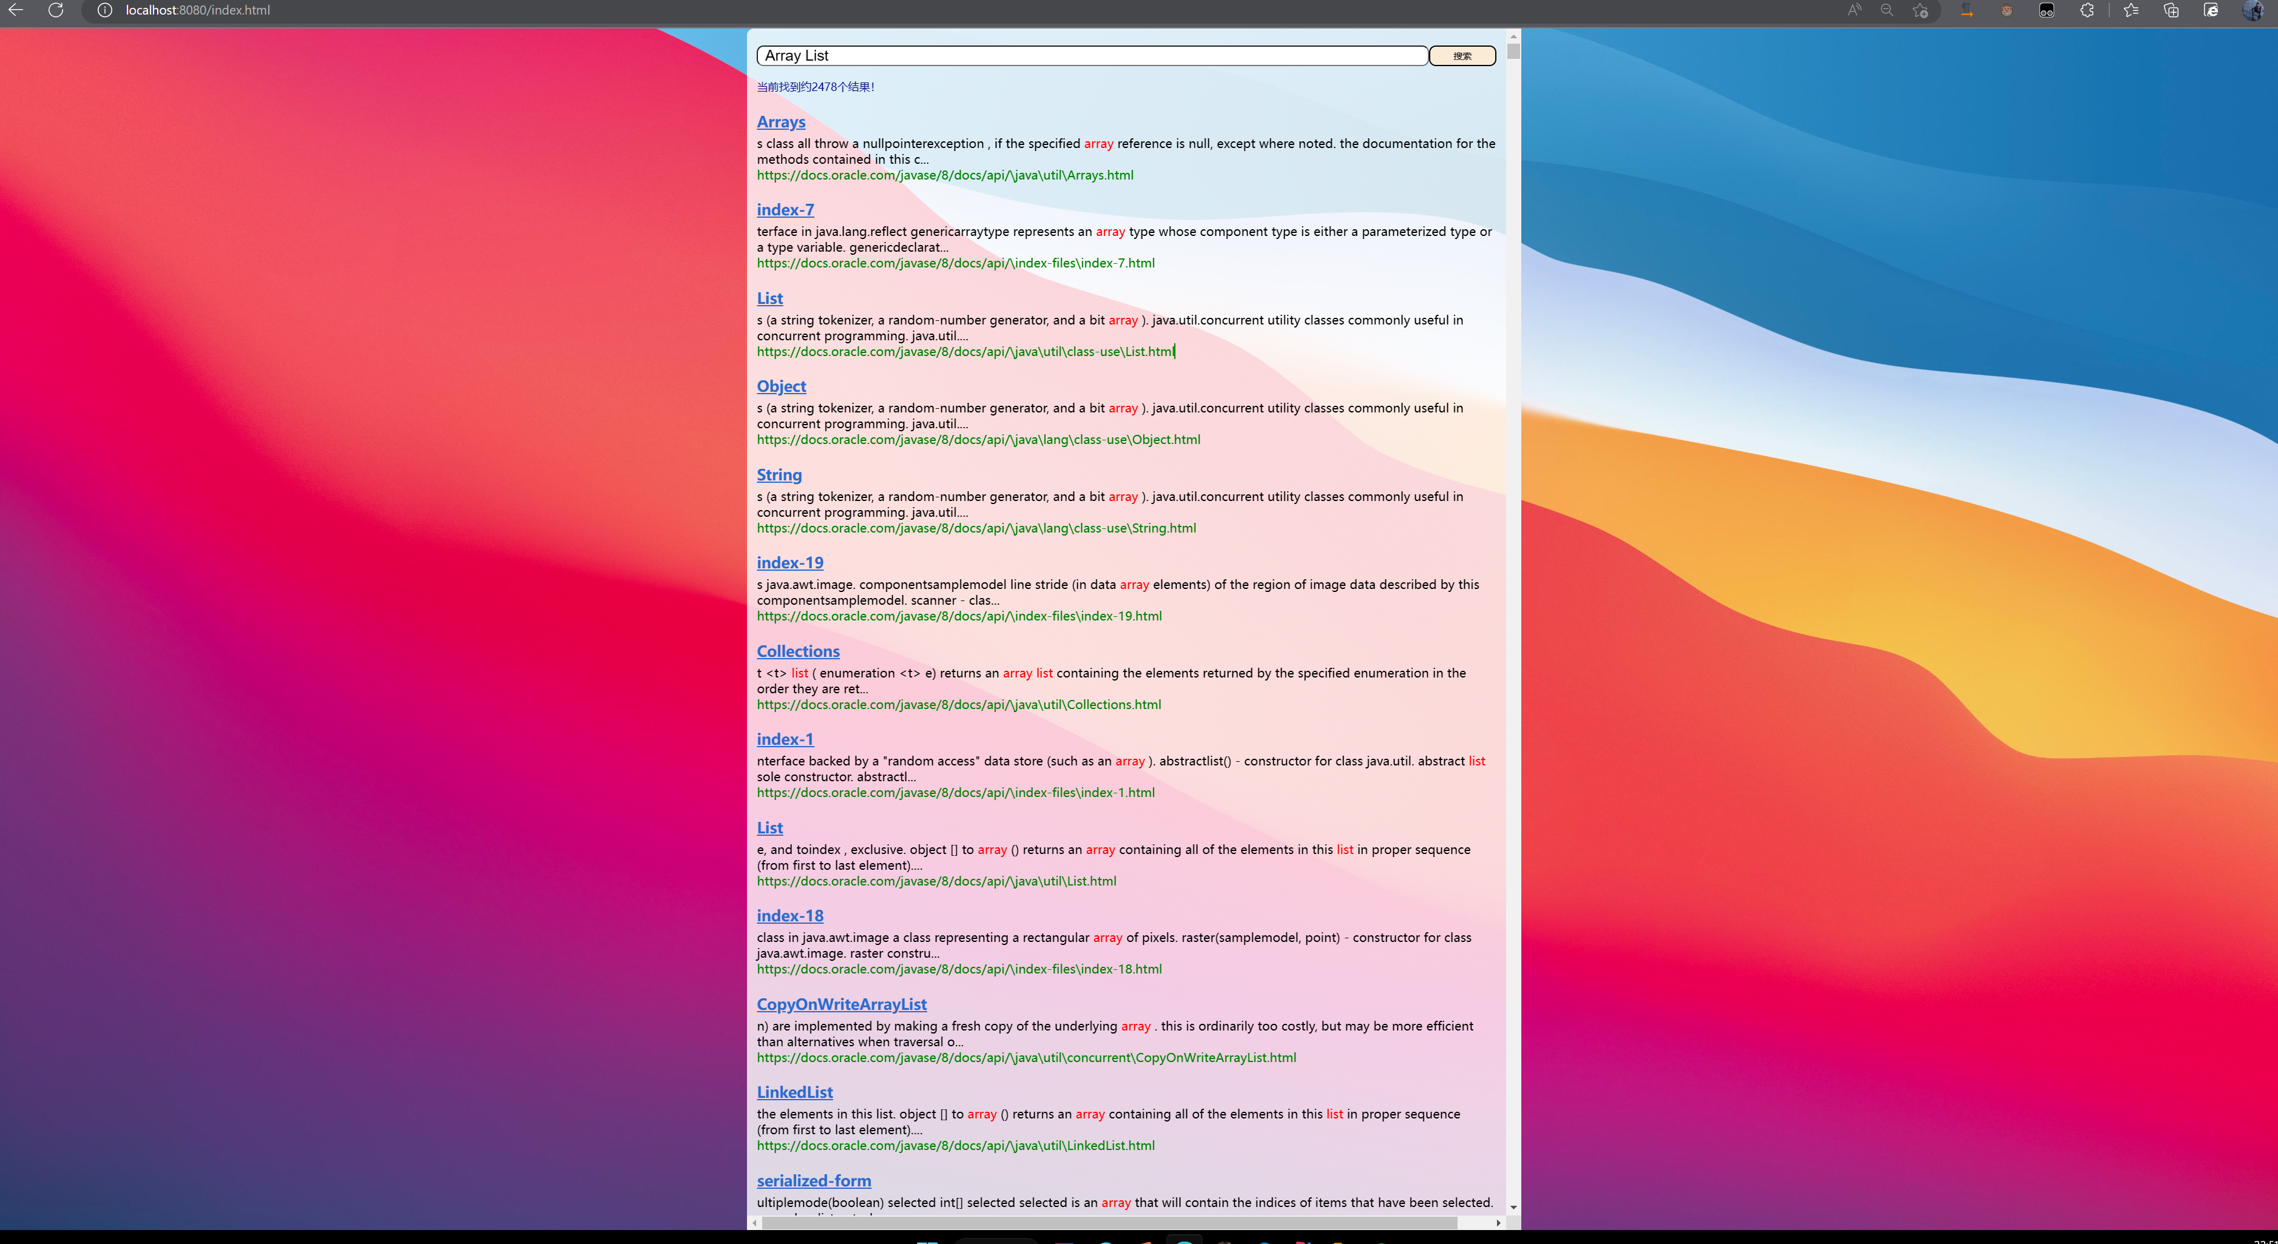Click the vertical scrollbar thumb near top
The height and width of the screenshot is (1244, 2278).
[x=1513, y=52]
